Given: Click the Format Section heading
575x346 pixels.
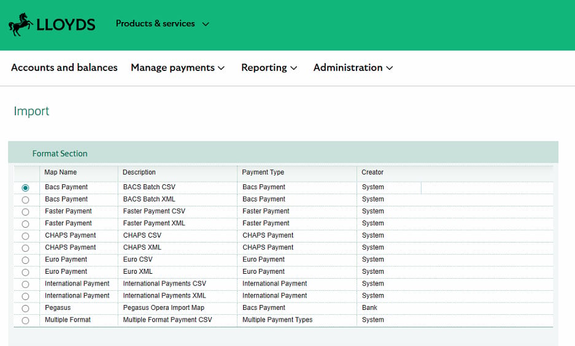Looking at the screenshot, I should 60,154.
